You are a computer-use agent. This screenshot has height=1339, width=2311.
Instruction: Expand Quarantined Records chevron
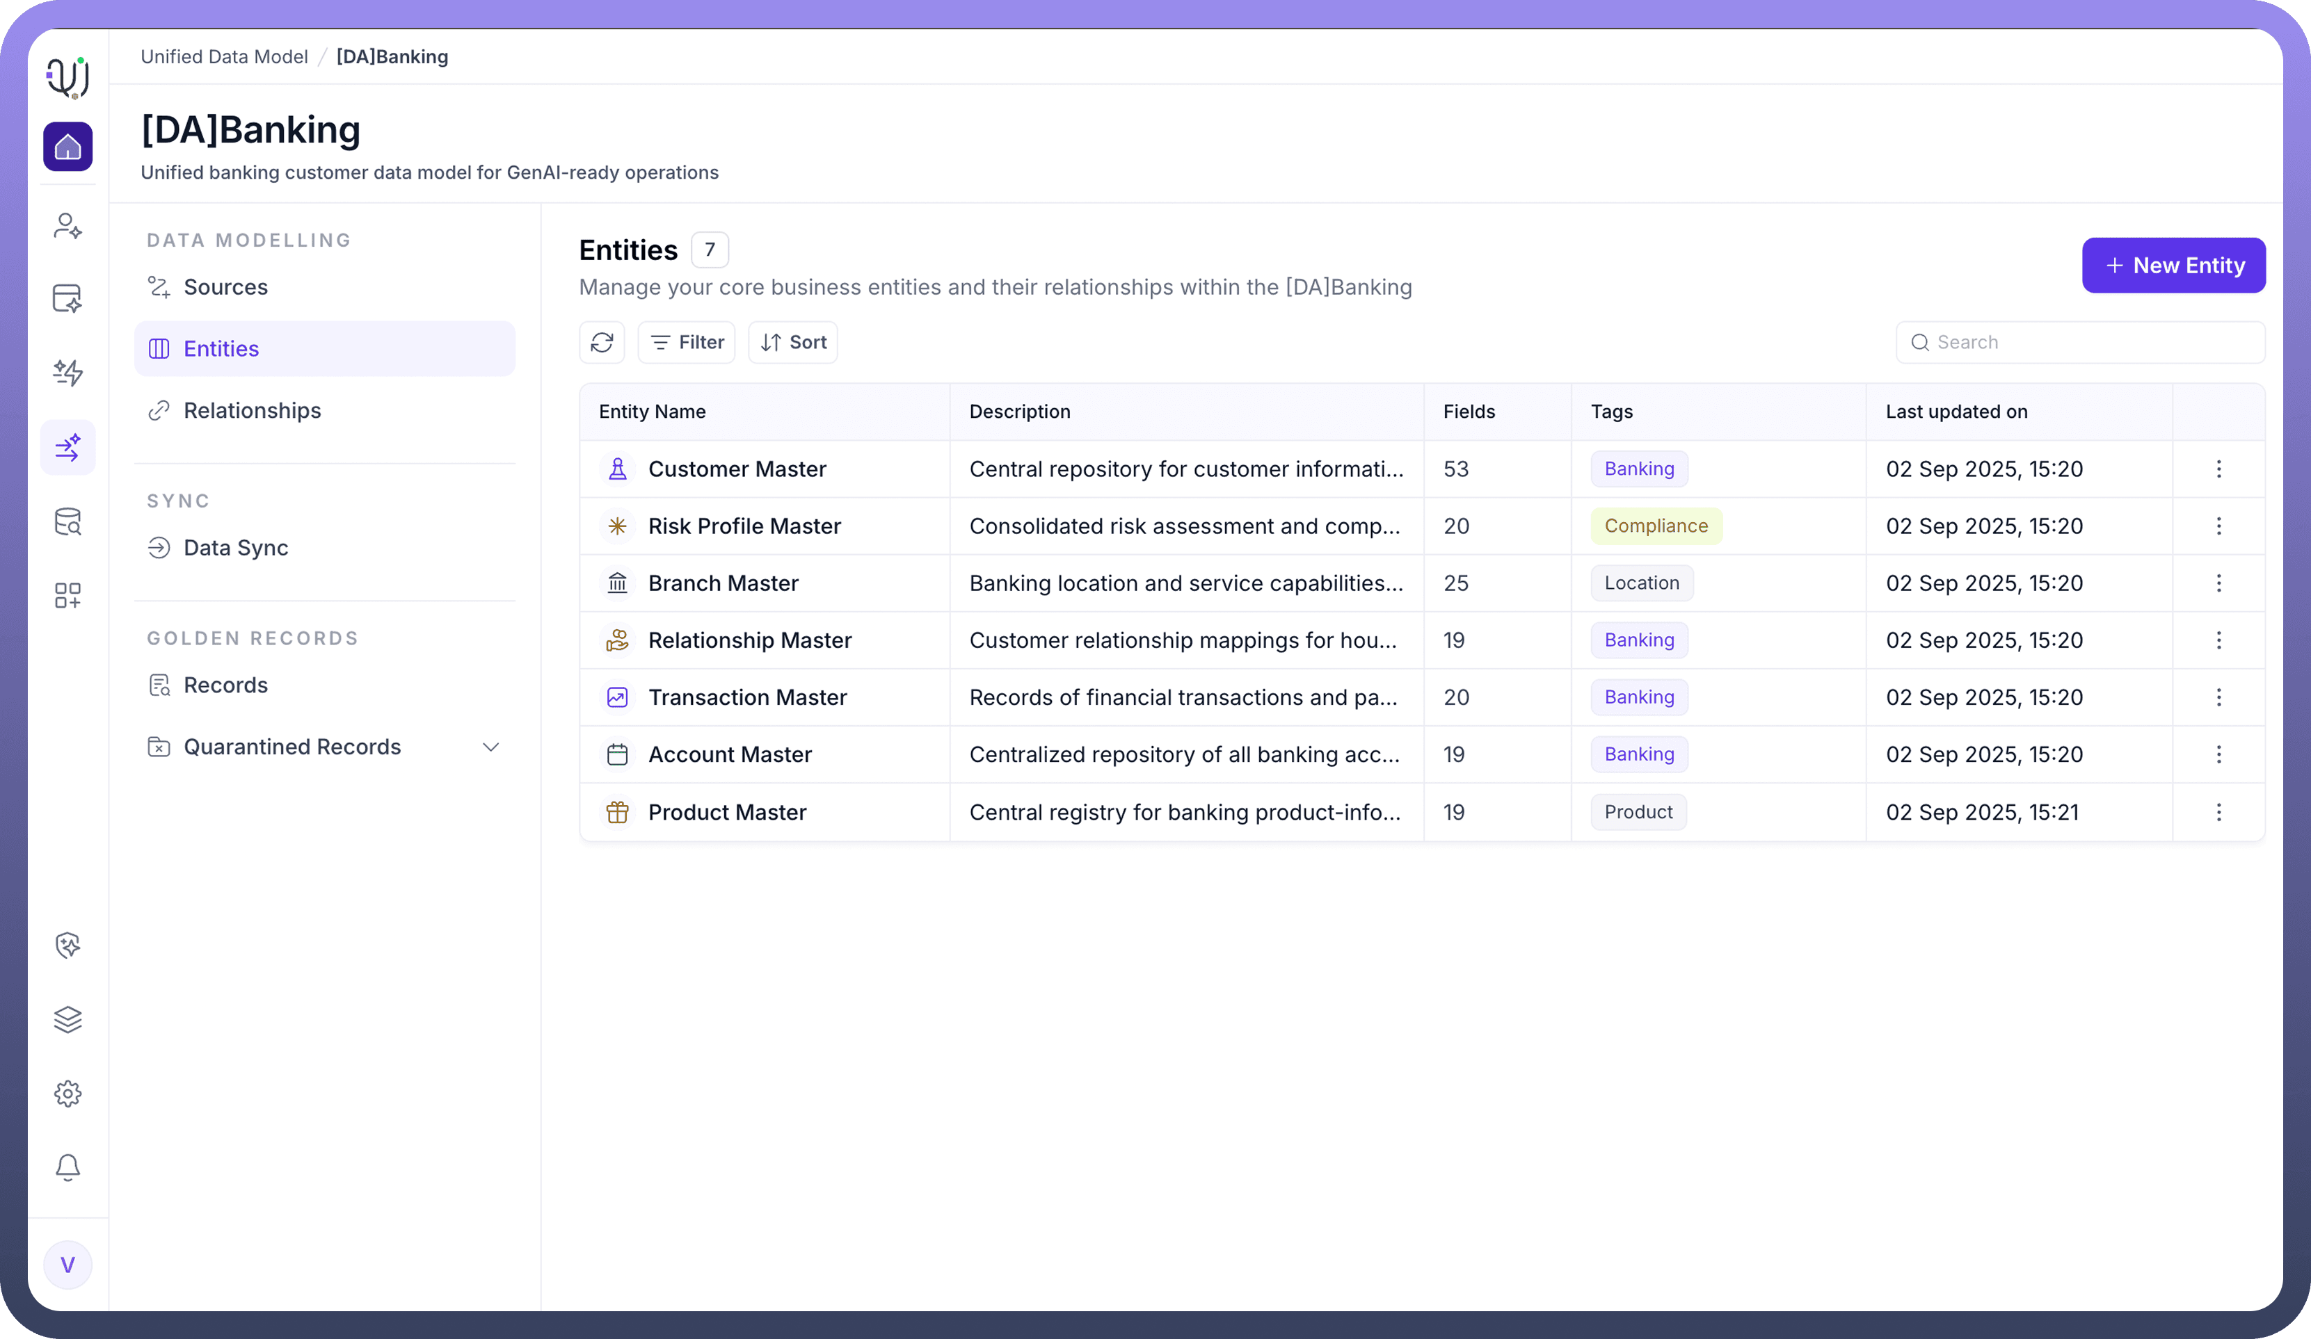click(490, 747)
